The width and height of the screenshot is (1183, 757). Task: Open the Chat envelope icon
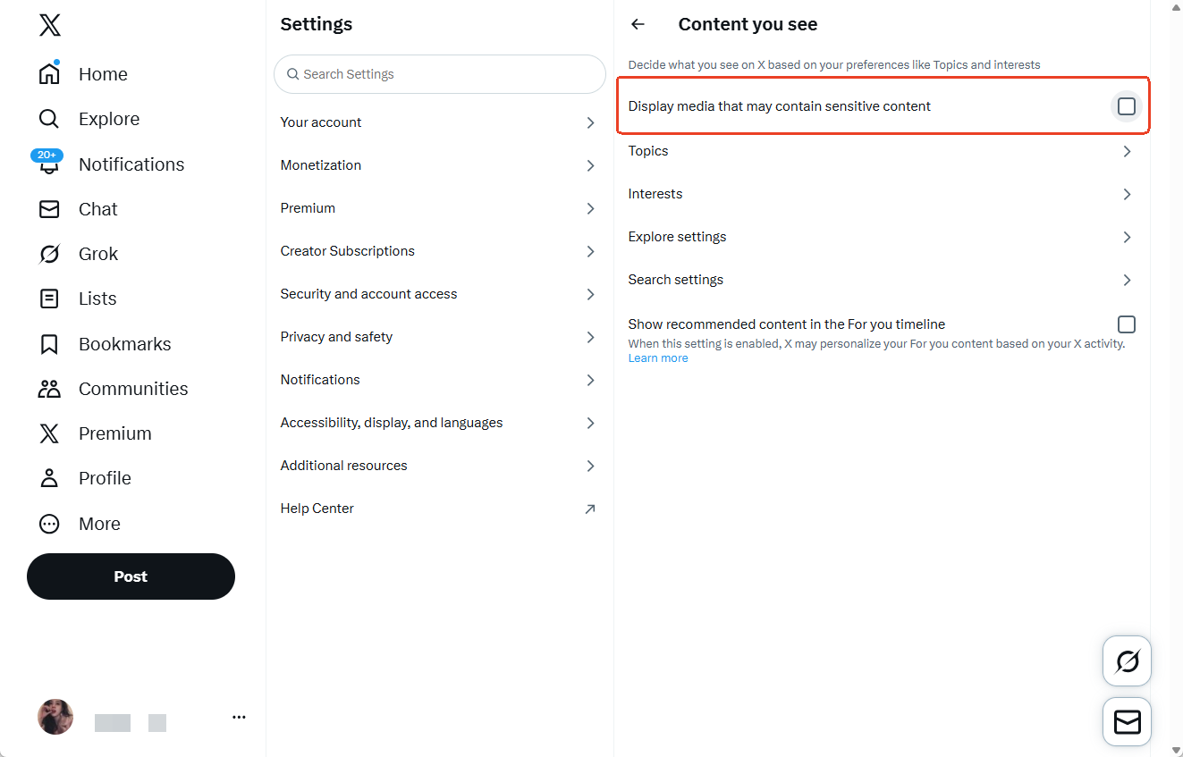tap(48, 208)
